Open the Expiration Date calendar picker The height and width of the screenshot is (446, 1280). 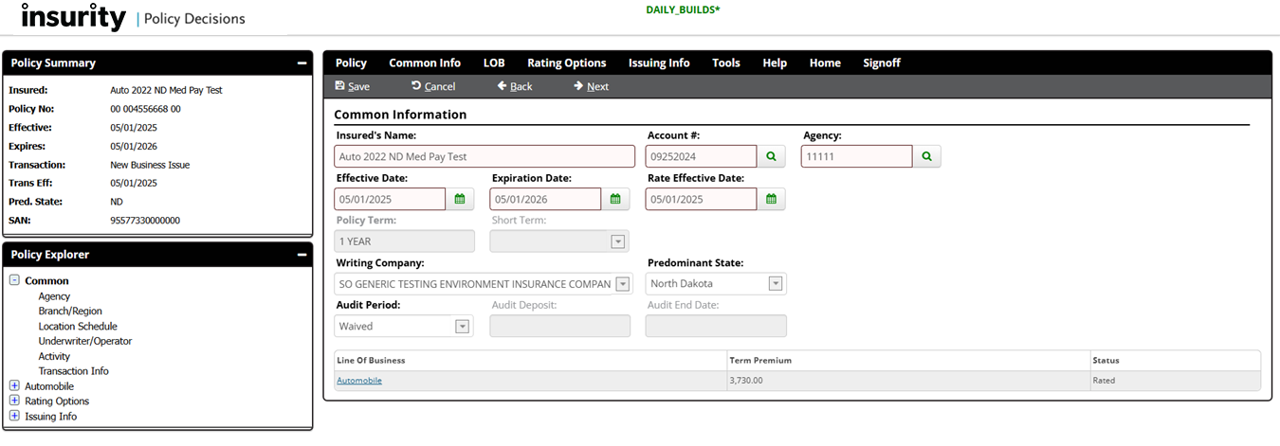coord(615,199)
